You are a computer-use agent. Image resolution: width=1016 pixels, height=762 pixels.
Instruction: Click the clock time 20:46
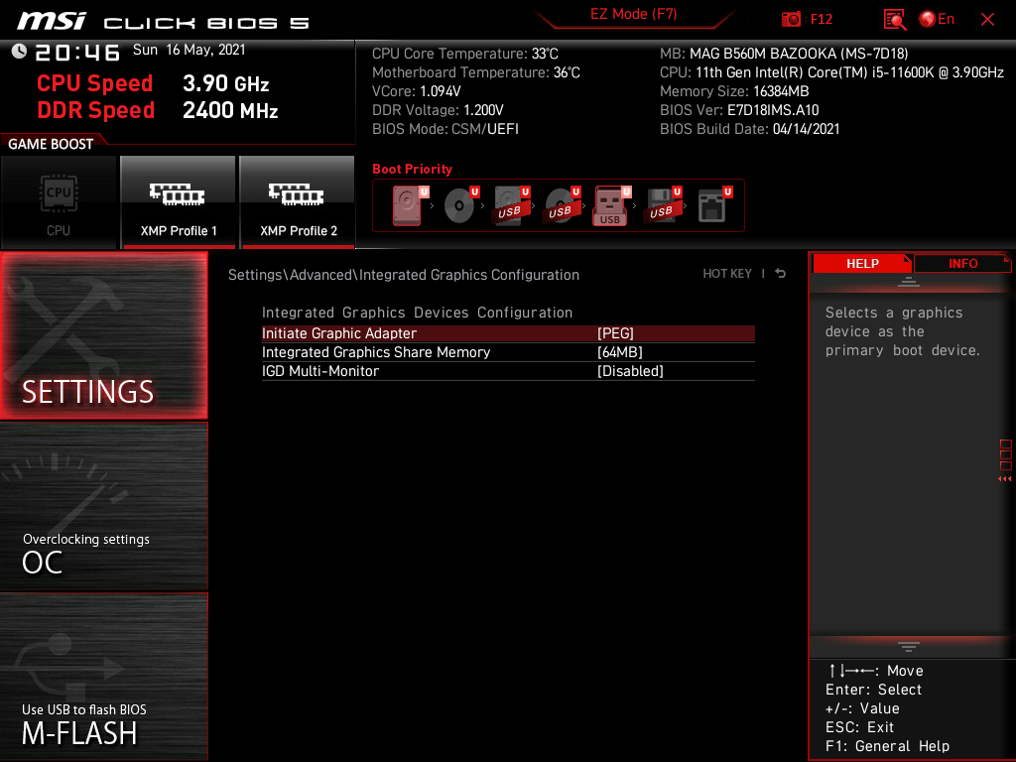tap(77, 53)
